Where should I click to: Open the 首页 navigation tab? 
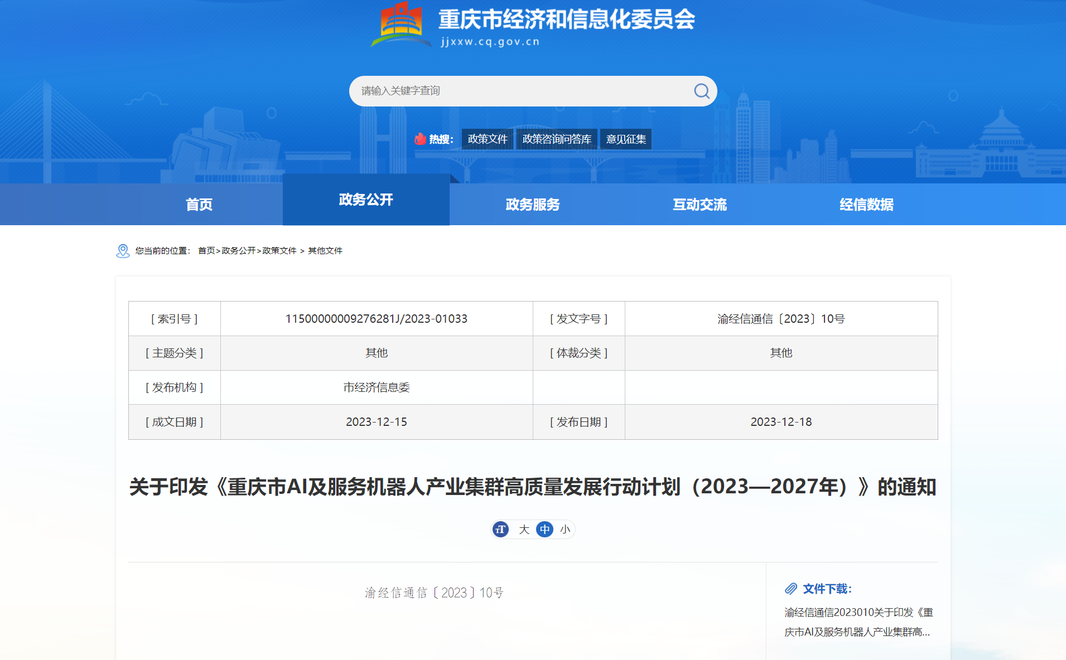click(199, 205)
